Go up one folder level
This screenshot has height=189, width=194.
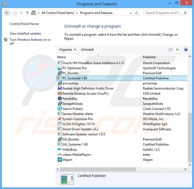[x=27, y=13]
